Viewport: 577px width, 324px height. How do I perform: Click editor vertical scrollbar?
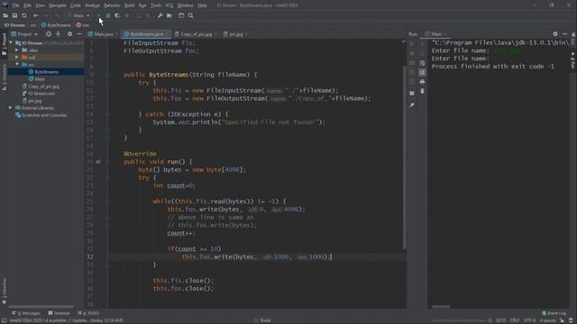tap(404, 158)
